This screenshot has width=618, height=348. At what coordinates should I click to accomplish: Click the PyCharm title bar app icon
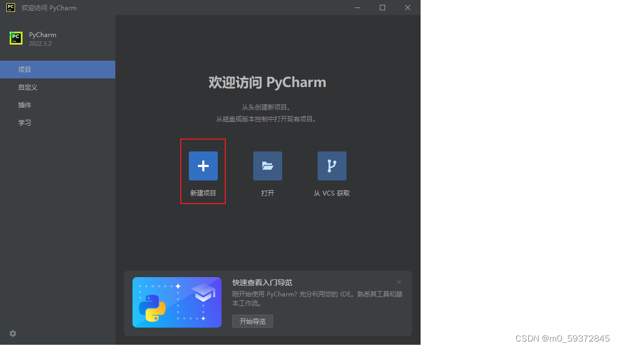click(11, 8)
